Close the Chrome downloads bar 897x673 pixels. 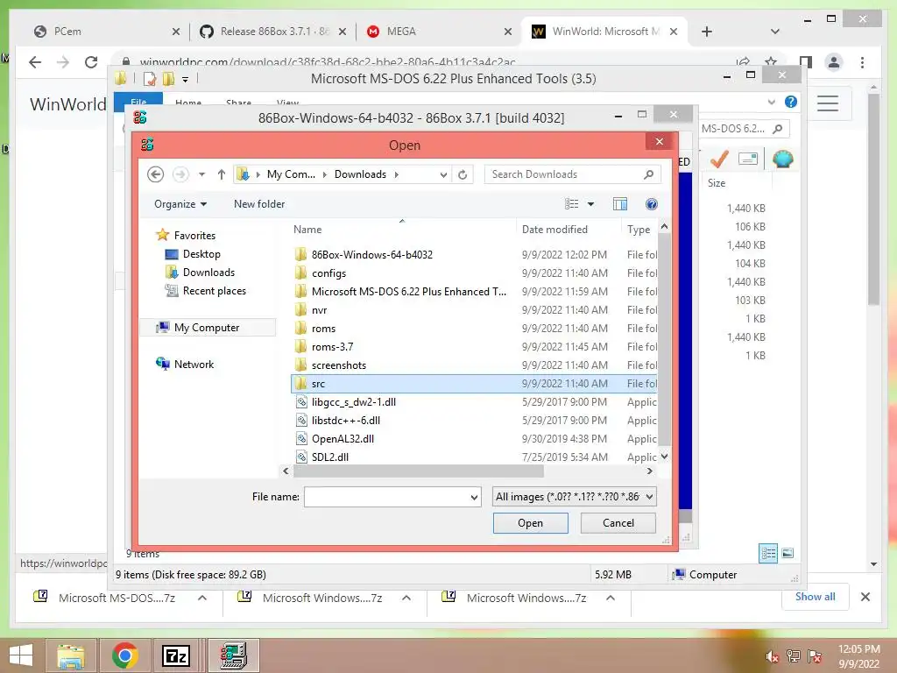(865, 597)
